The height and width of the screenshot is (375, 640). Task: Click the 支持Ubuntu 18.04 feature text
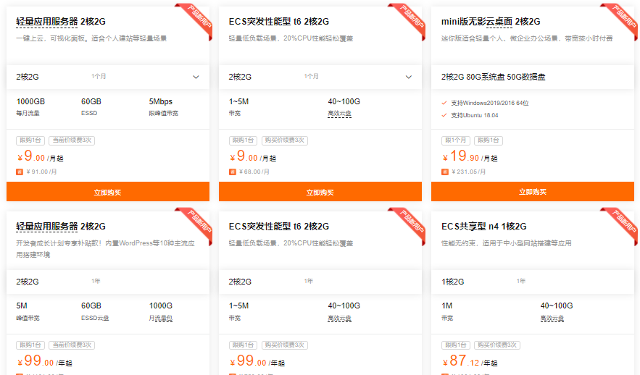[x=474, y=115]
